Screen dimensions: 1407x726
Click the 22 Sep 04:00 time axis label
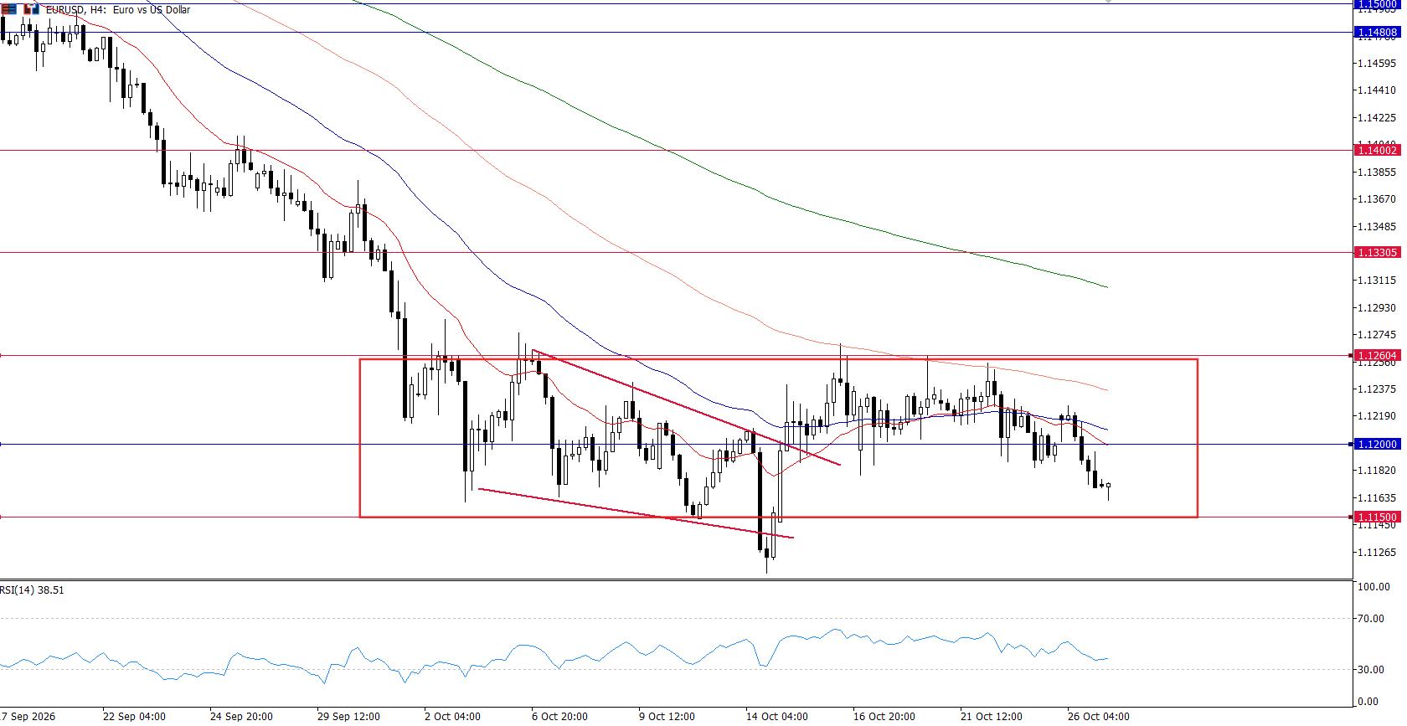point(134,717)
